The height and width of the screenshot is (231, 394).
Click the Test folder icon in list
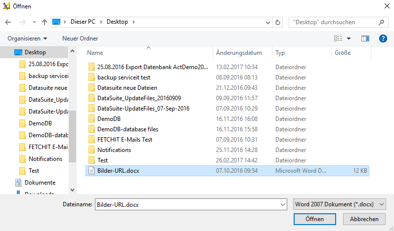[91, 160]
